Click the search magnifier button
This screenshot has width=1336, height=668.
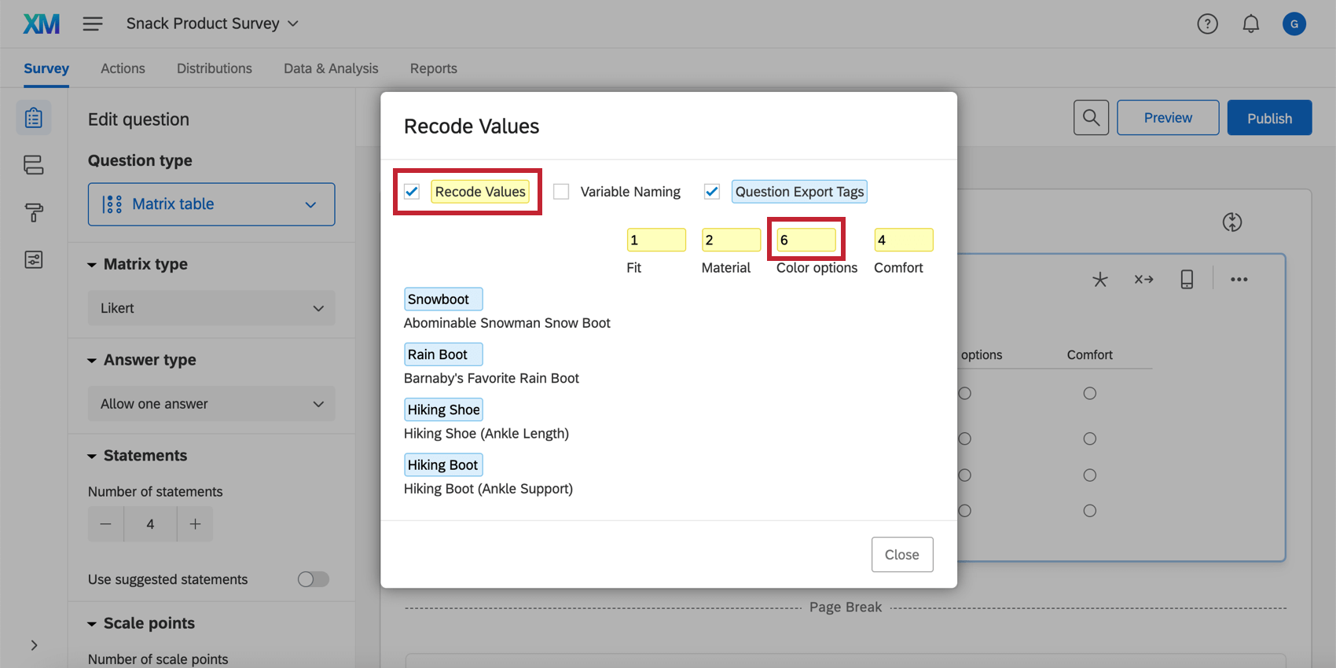1091,118
